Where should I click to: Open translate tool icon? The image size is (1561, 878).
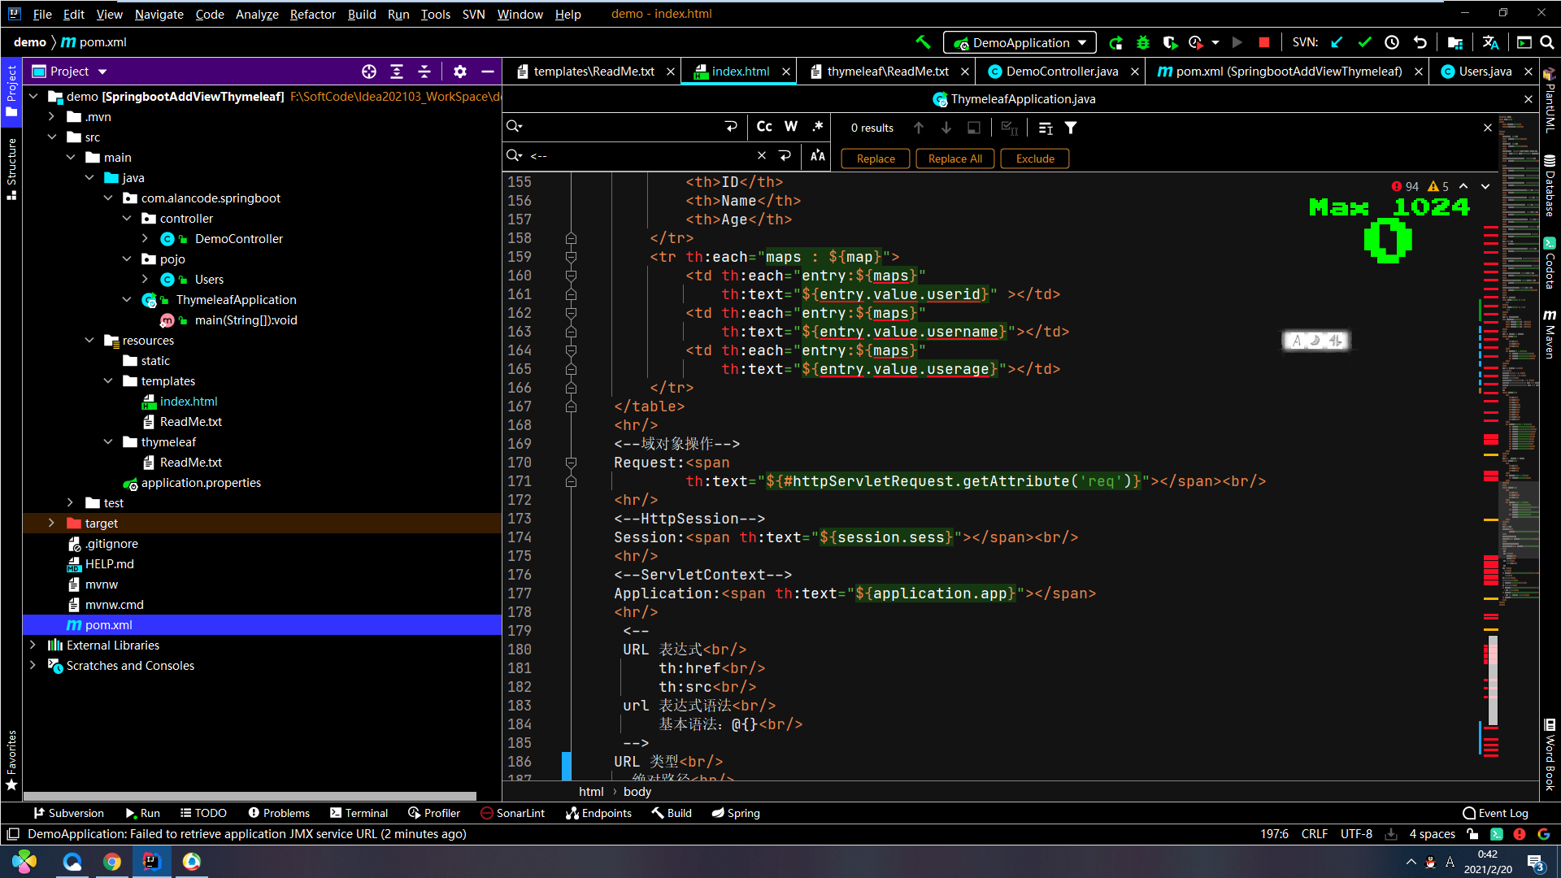1490,42
